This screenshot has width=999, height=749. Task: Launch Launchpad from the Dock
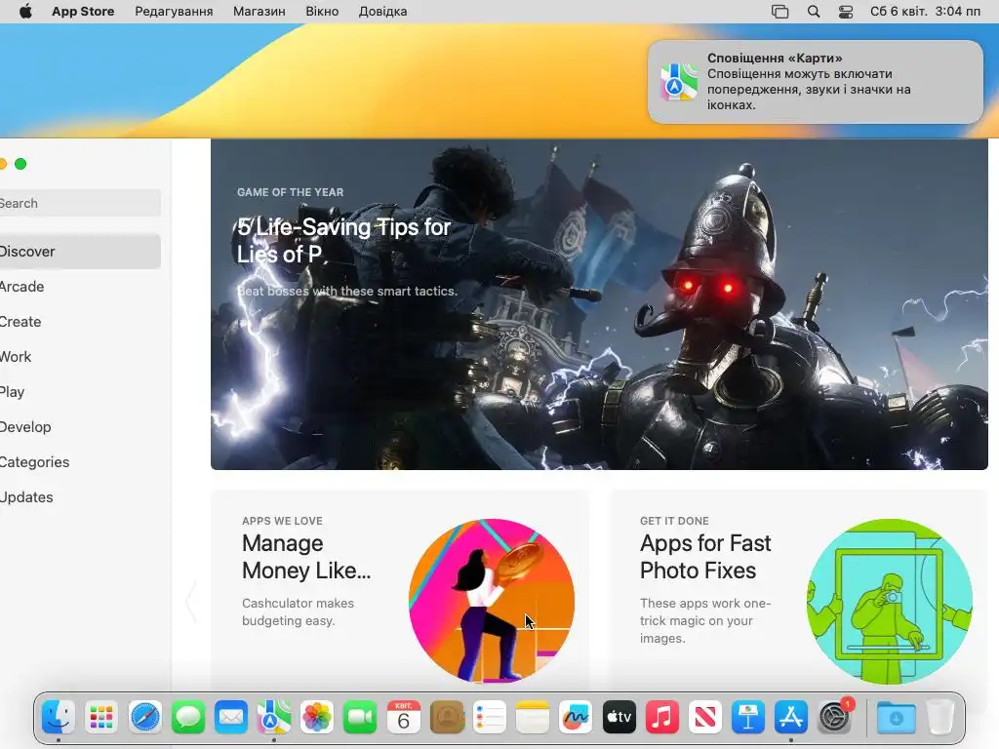coord(101,718)
